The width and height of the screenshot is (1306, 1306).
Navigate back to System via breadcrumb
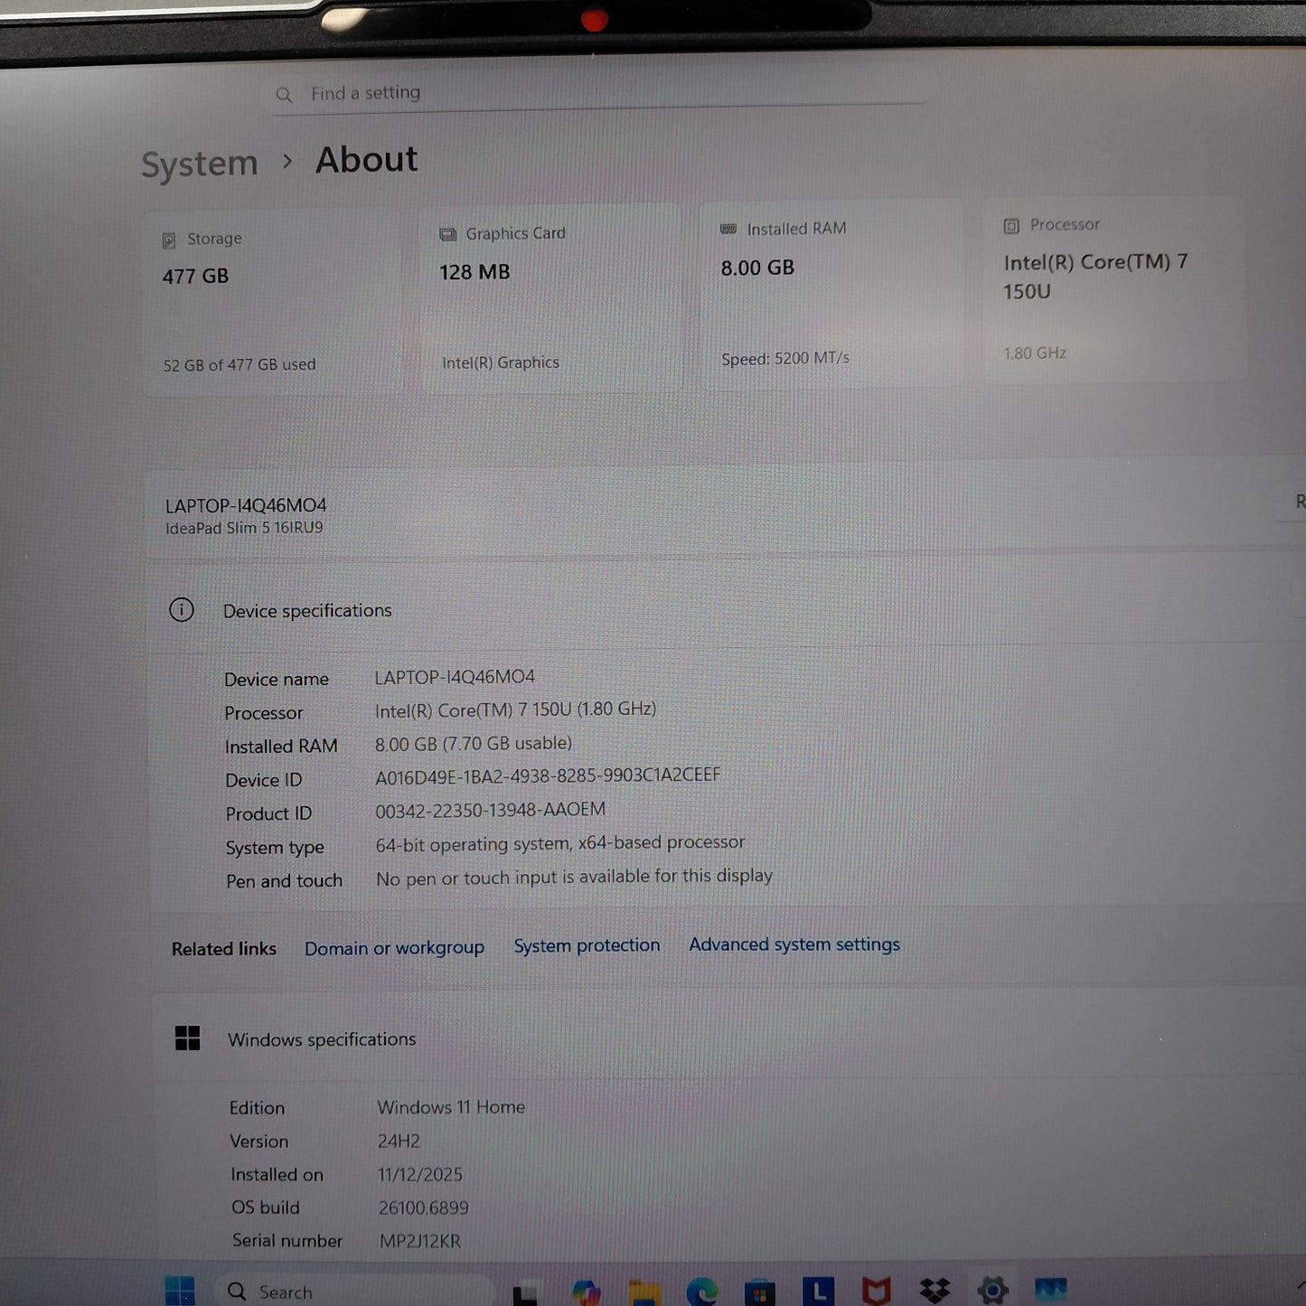coord(198,163)
